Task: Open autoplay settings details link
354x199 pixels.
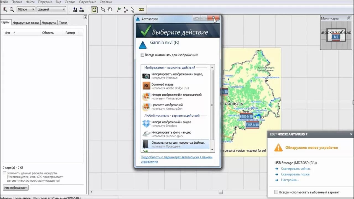Action: tap(176, 159)
